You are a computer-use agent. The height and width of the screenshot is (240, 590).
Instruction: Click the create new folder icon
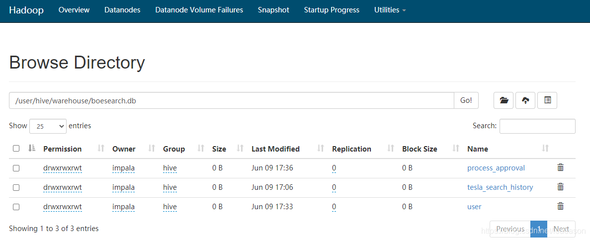[x=504, y=100]
